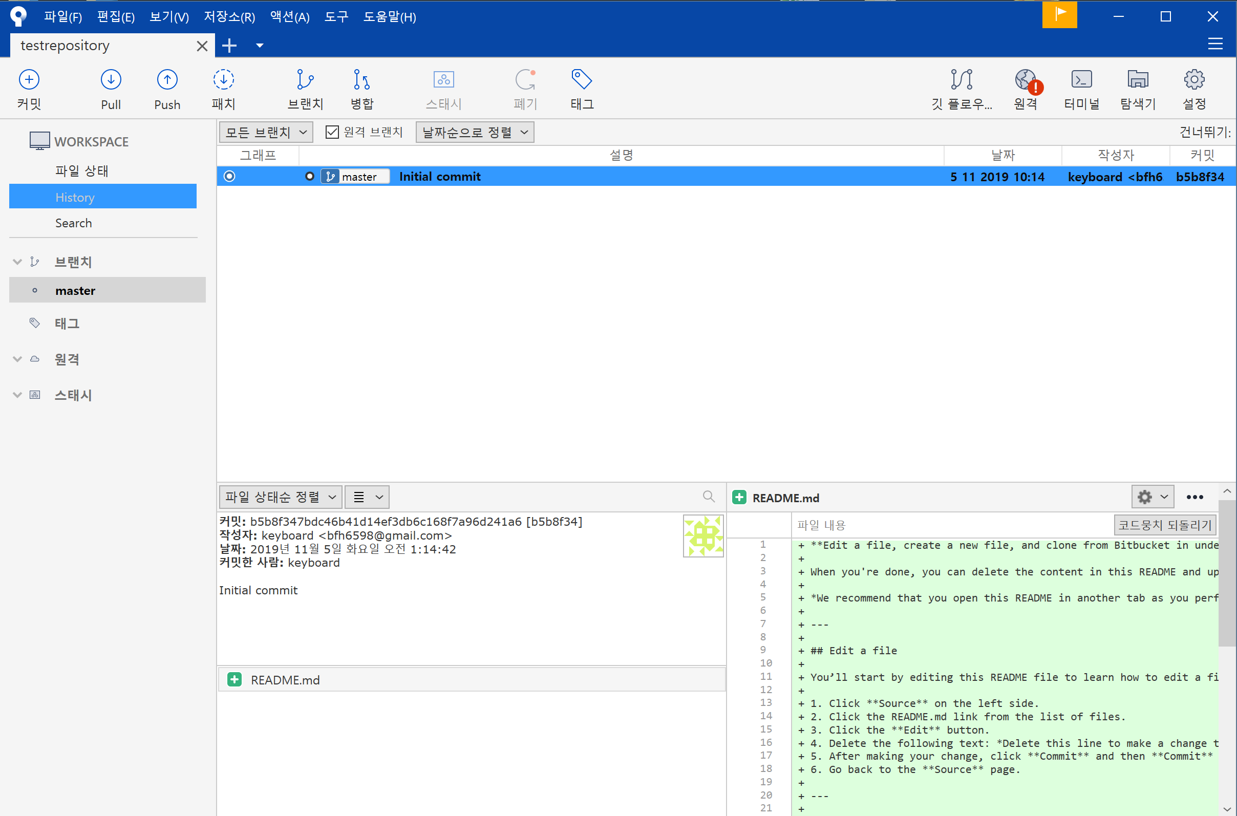The image size is (1237, 816).
Task: Select the Initial commit row radio marker
Action: tap(229, 177)
